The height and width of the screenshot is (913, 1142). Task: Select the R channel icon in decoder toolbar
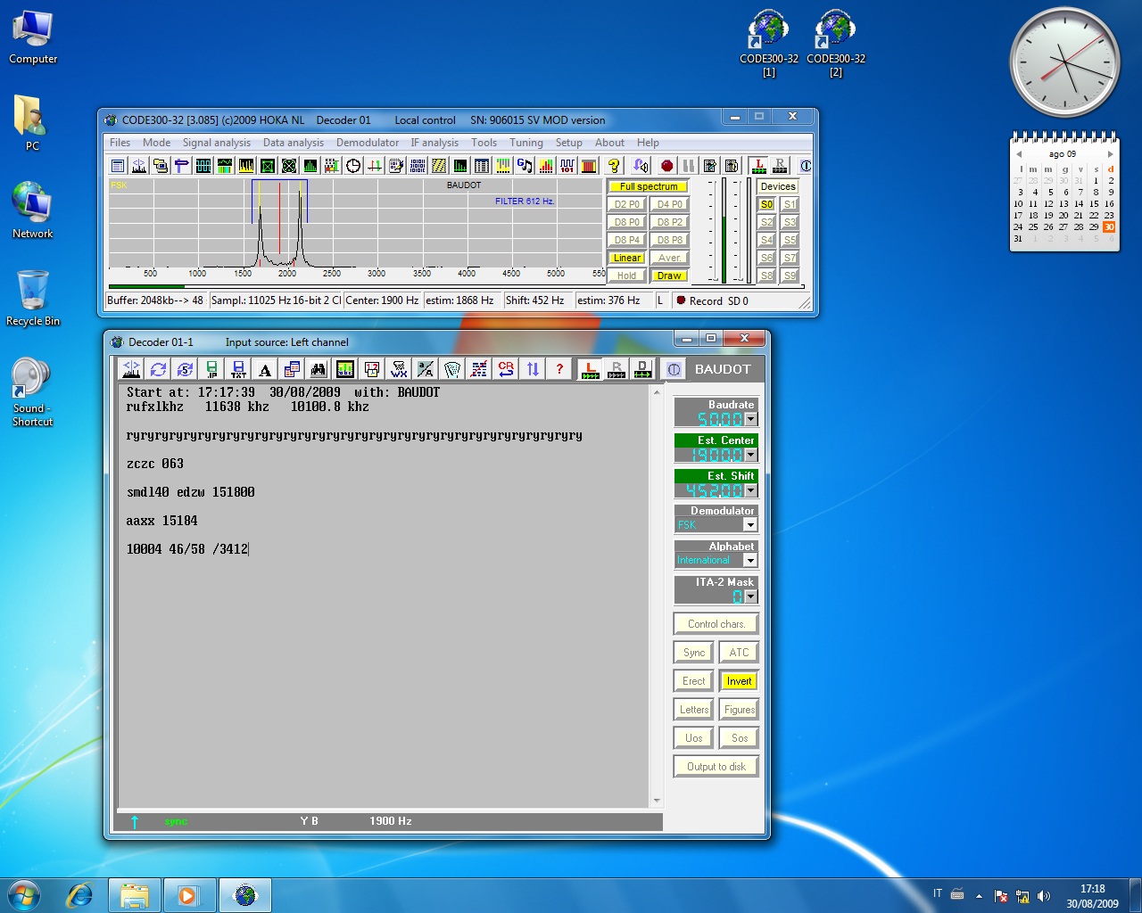(x=617, y=369)
